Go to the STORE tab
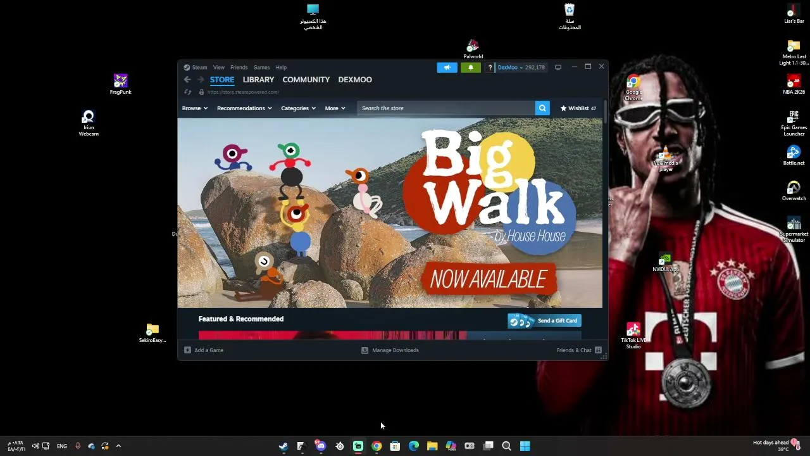Image resolution: width=810 pixels, height=456 pixels. pos(222,80)
